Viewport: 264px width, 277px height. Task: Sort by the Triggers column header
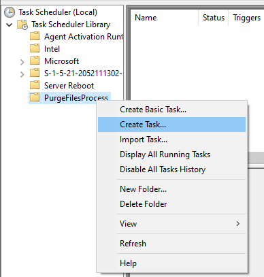pyautogui.click(x=246, y=18)
